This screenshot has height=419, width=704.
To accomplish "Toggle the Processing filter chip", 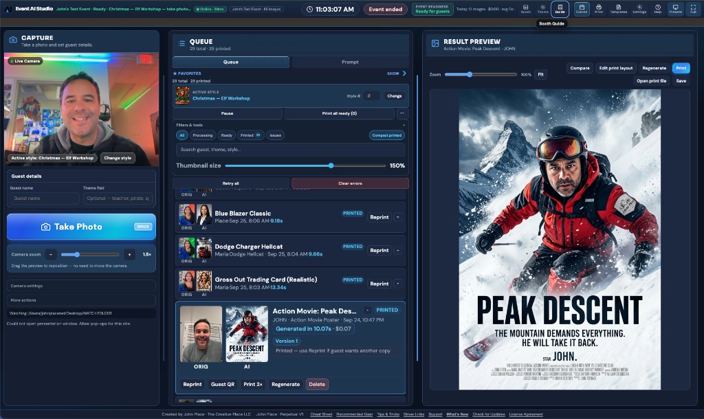I will pyautogui.click(x=203, y=135).
